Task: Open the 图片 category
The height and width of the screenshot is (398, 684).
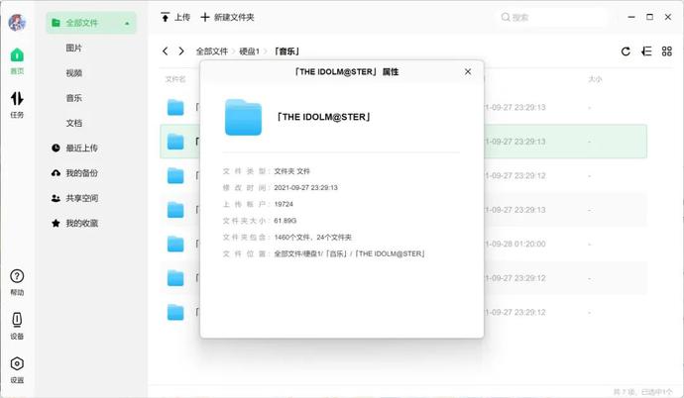Action: click(73, 48)
